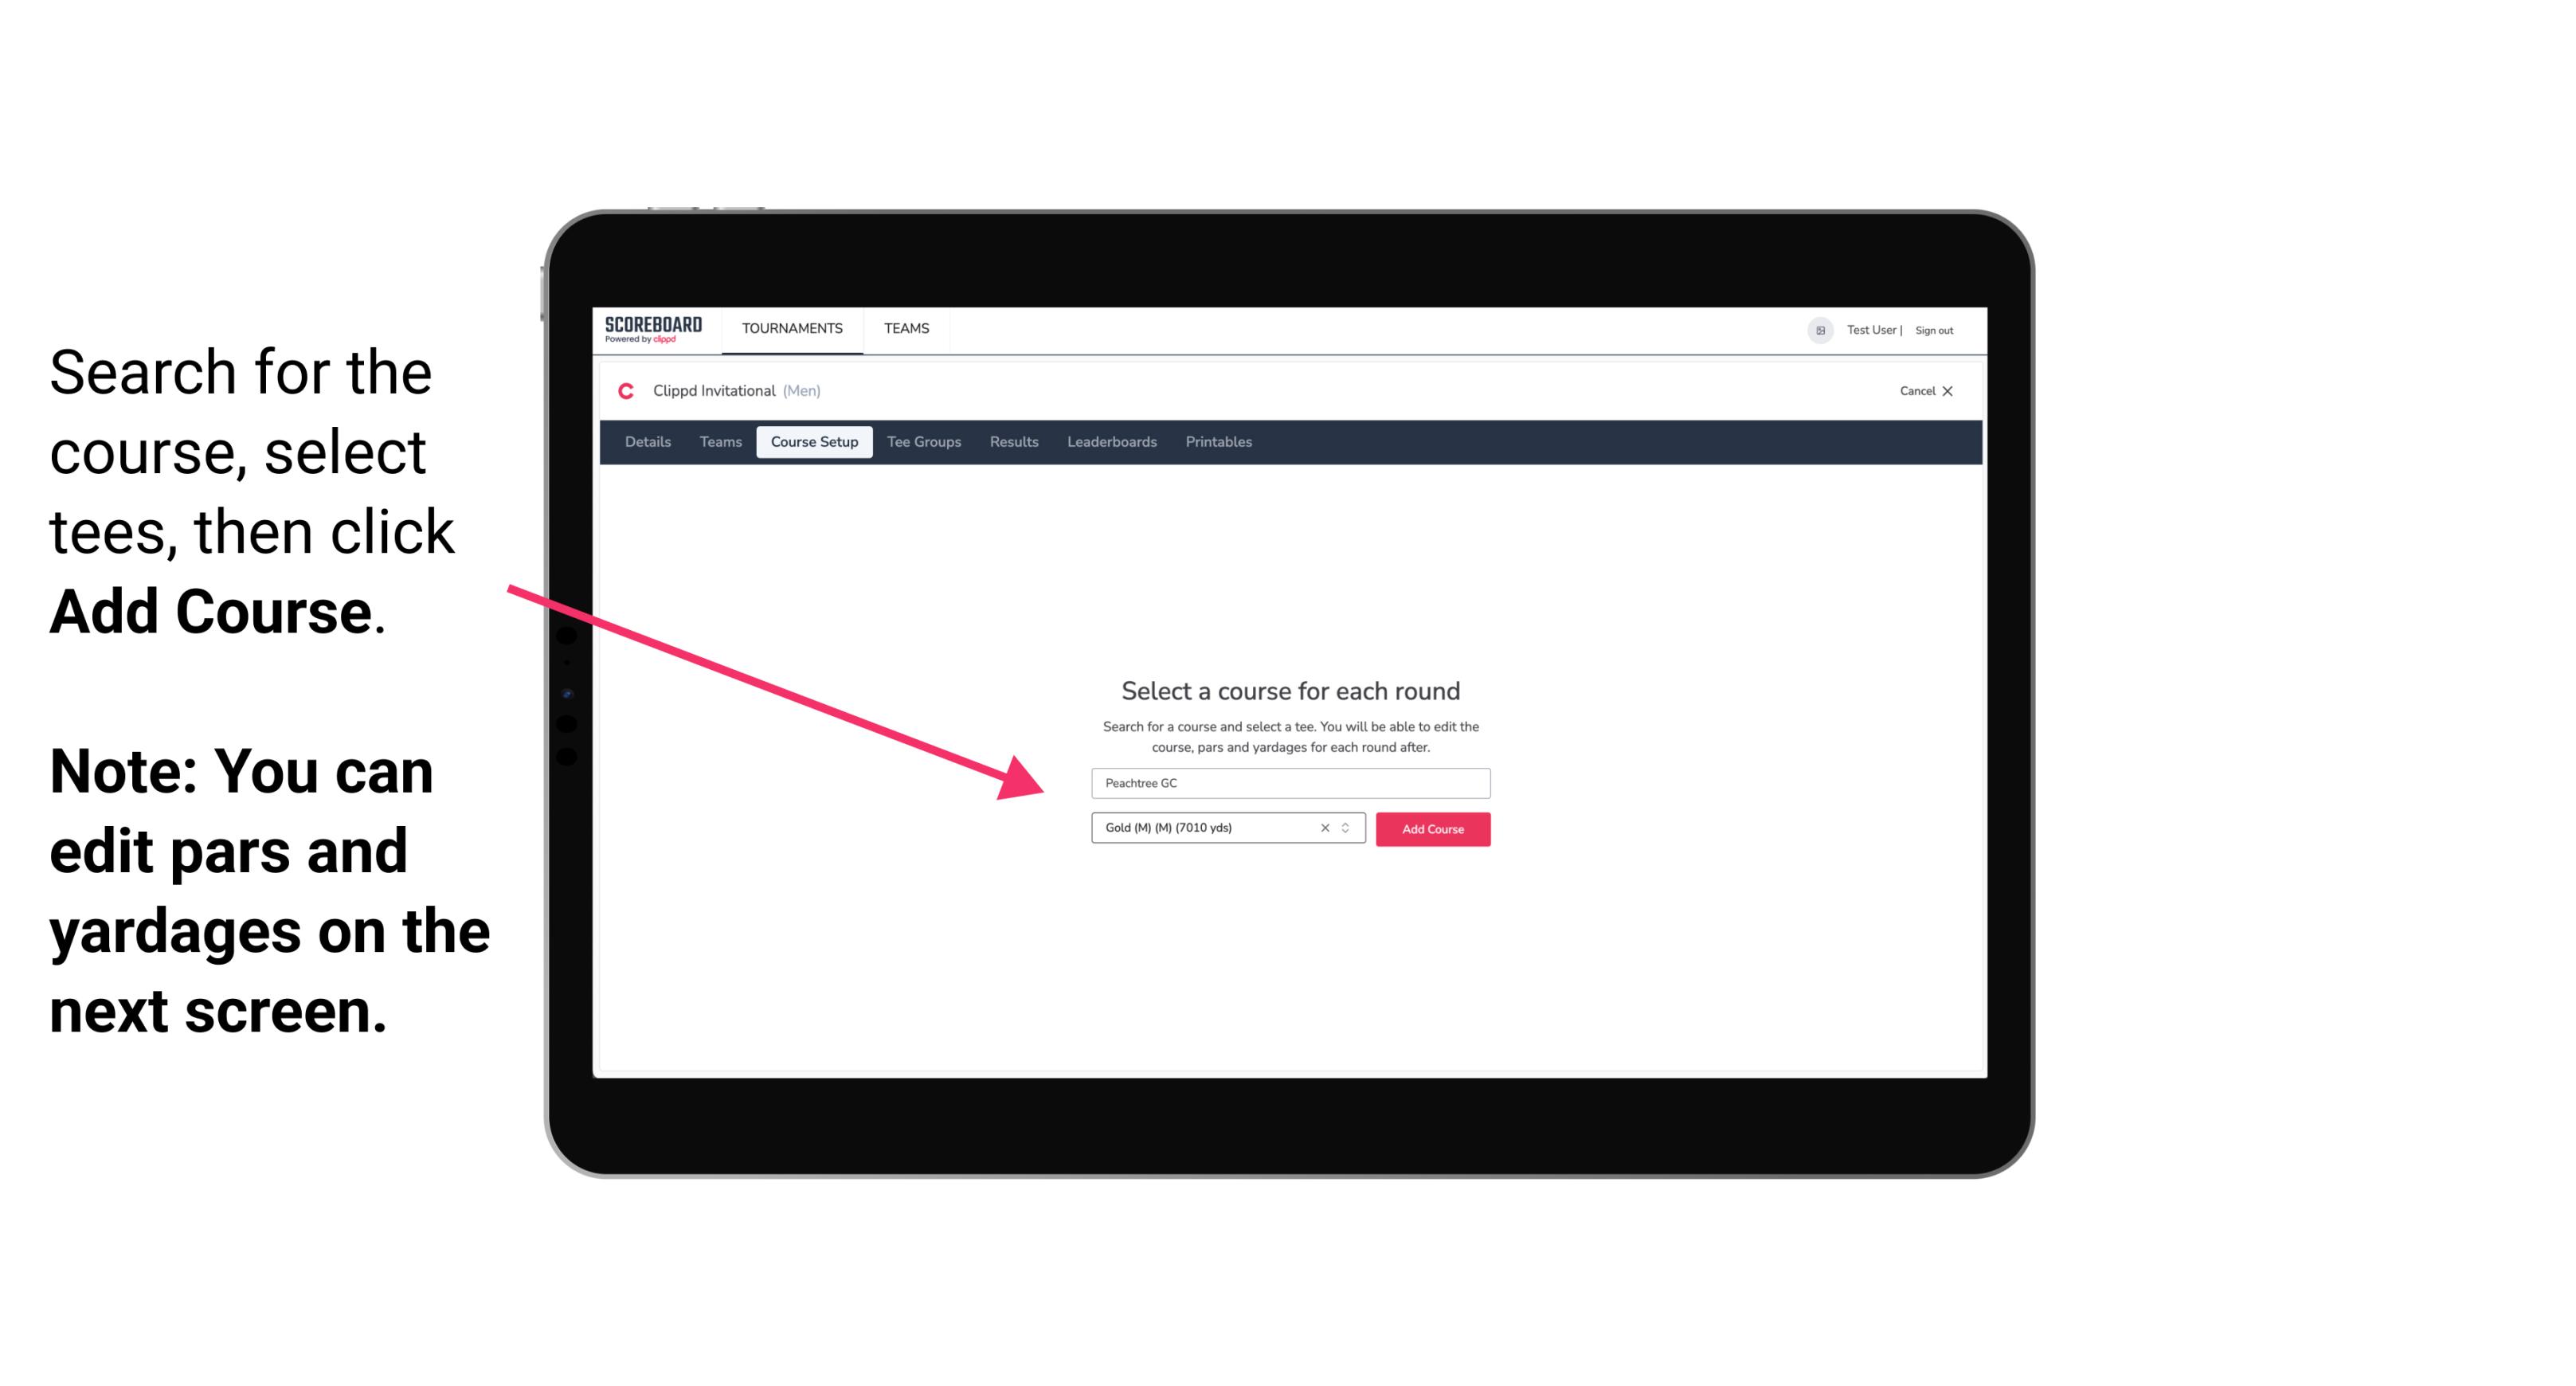The height and width of the screenshot is (1386, 2576).
Task: Click the Tournaments navigation icon
Action: tap(790, 327)
